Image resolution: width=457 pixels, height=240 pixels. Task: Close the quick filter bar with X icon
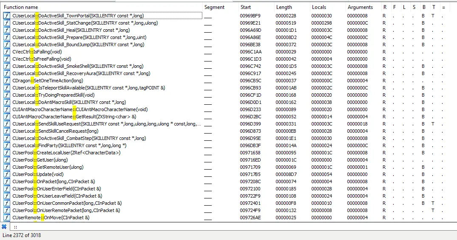[4, 226]
